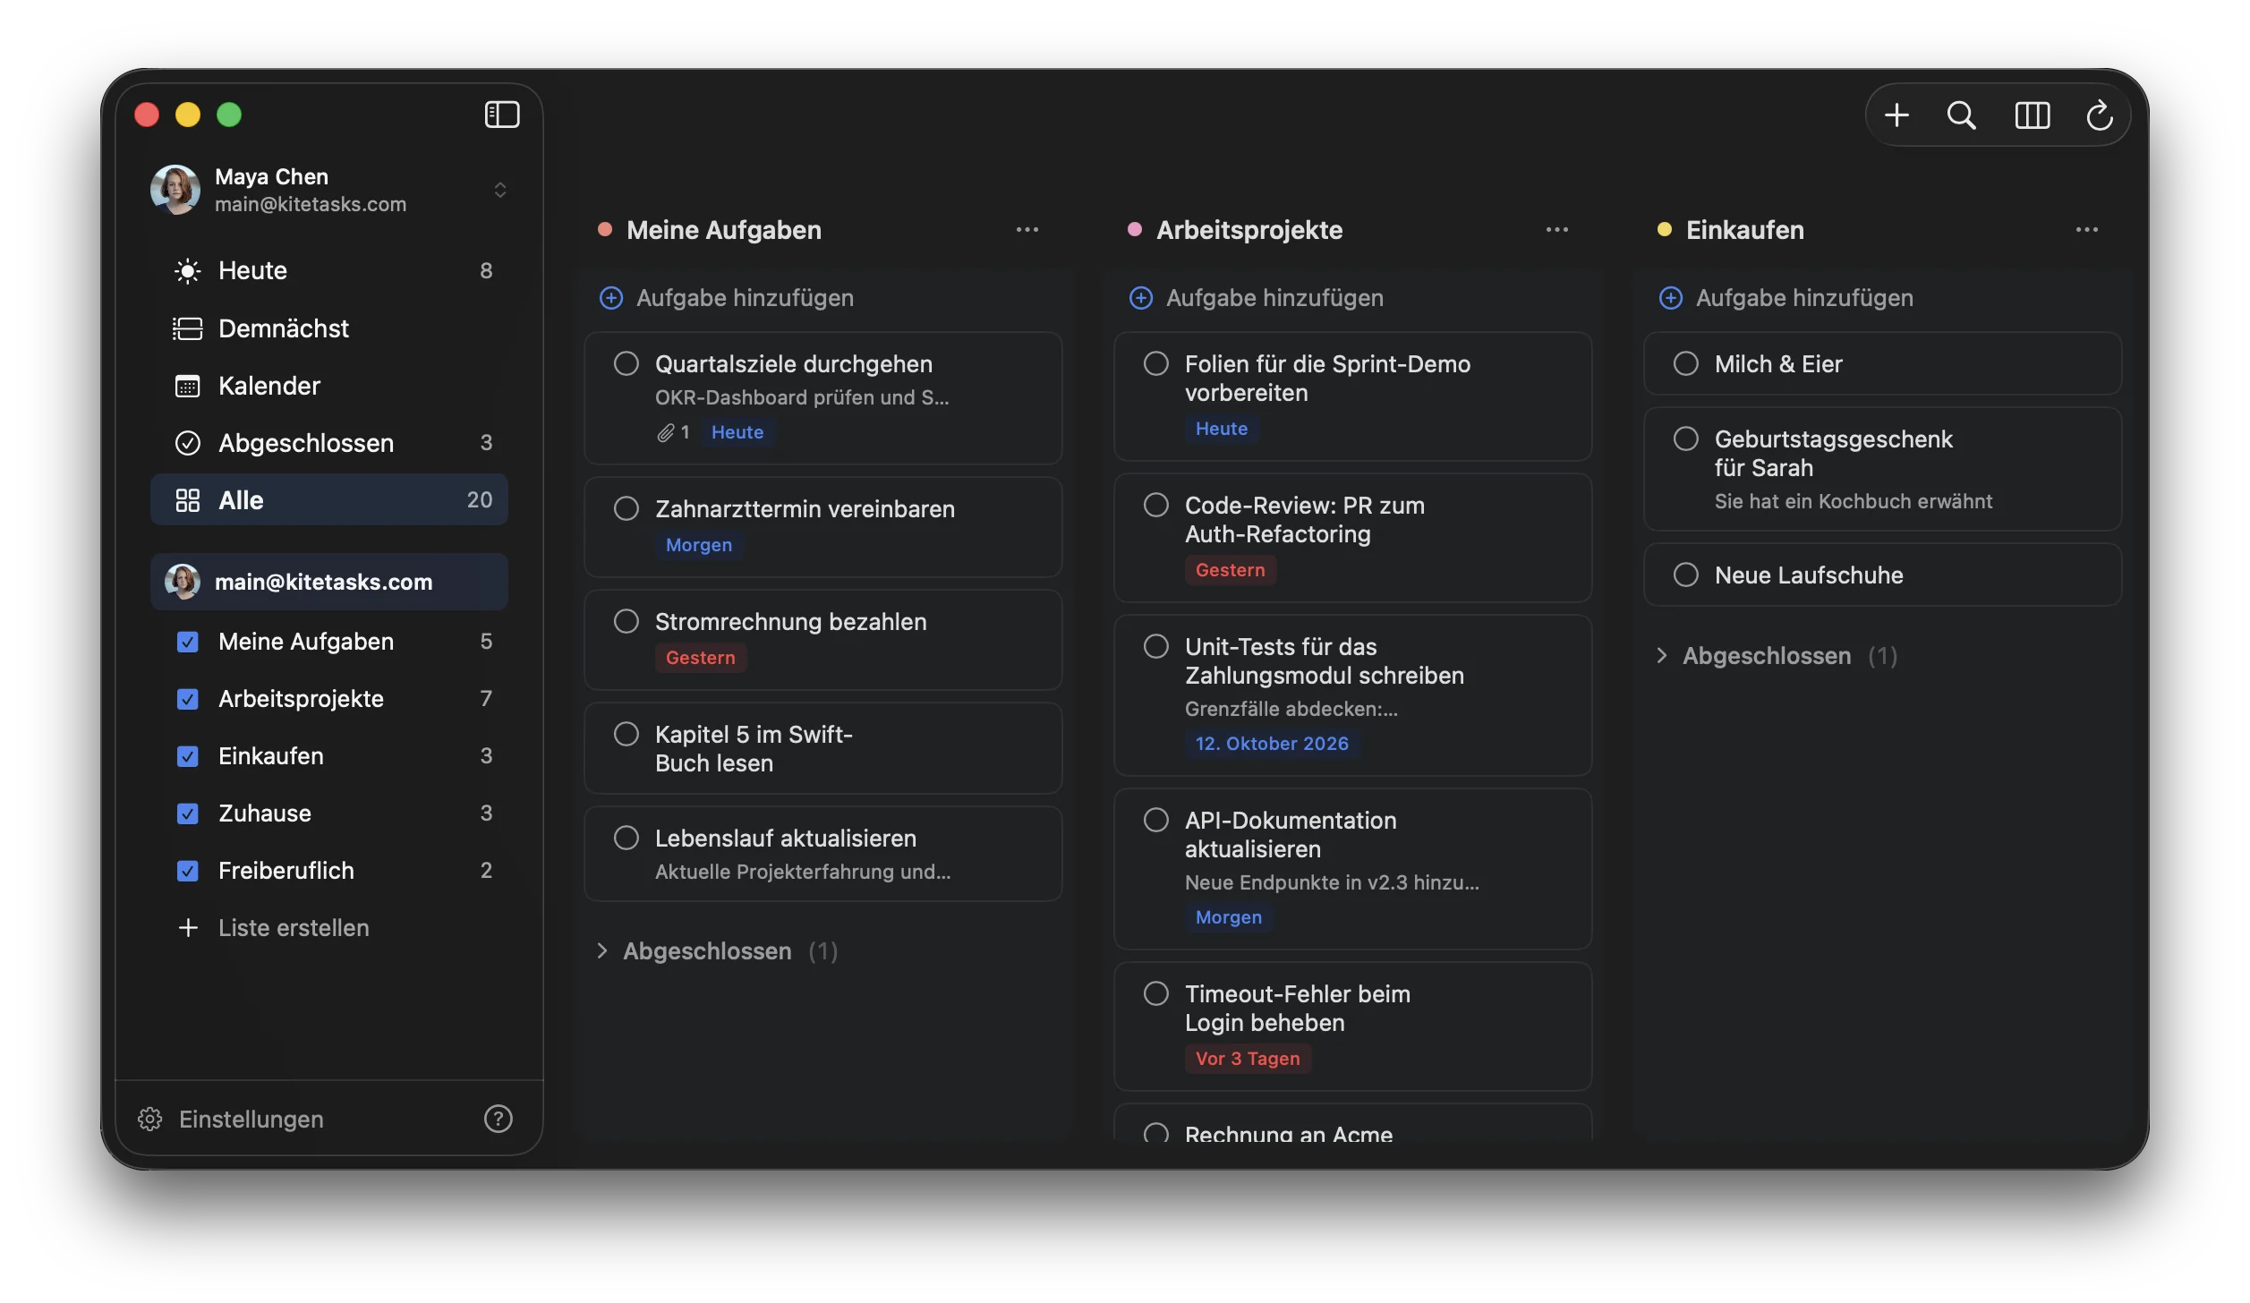Uncheck Zuhause list checkbox
Image resolution: width=2250 pixels, height=1303 pixels.
187,813
